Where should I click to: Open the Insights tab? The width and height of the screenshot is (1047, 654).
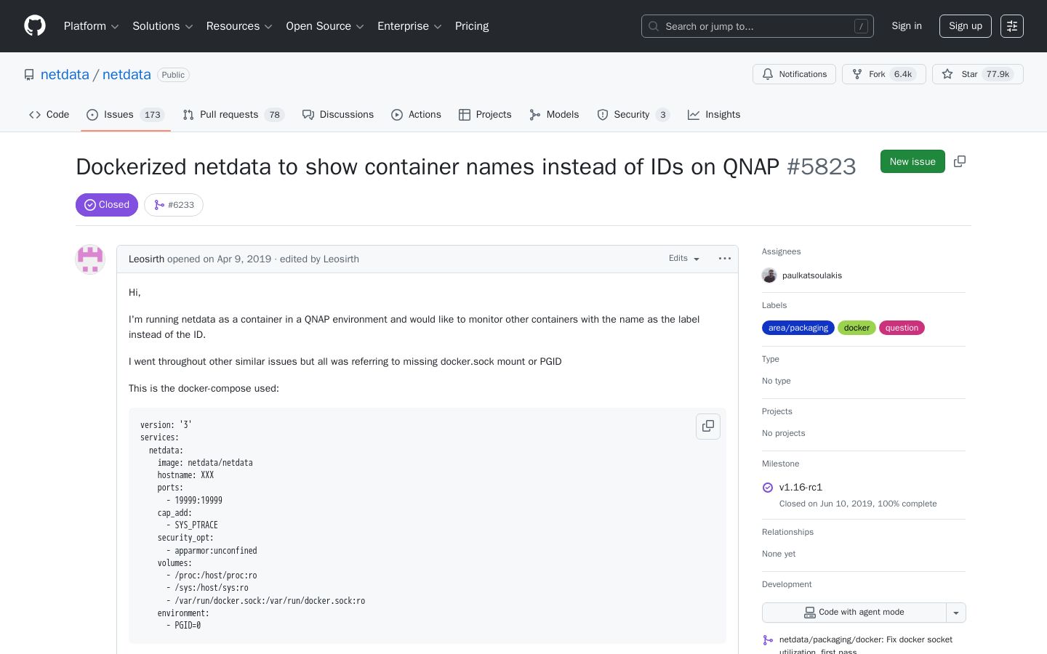coord(714,115)
